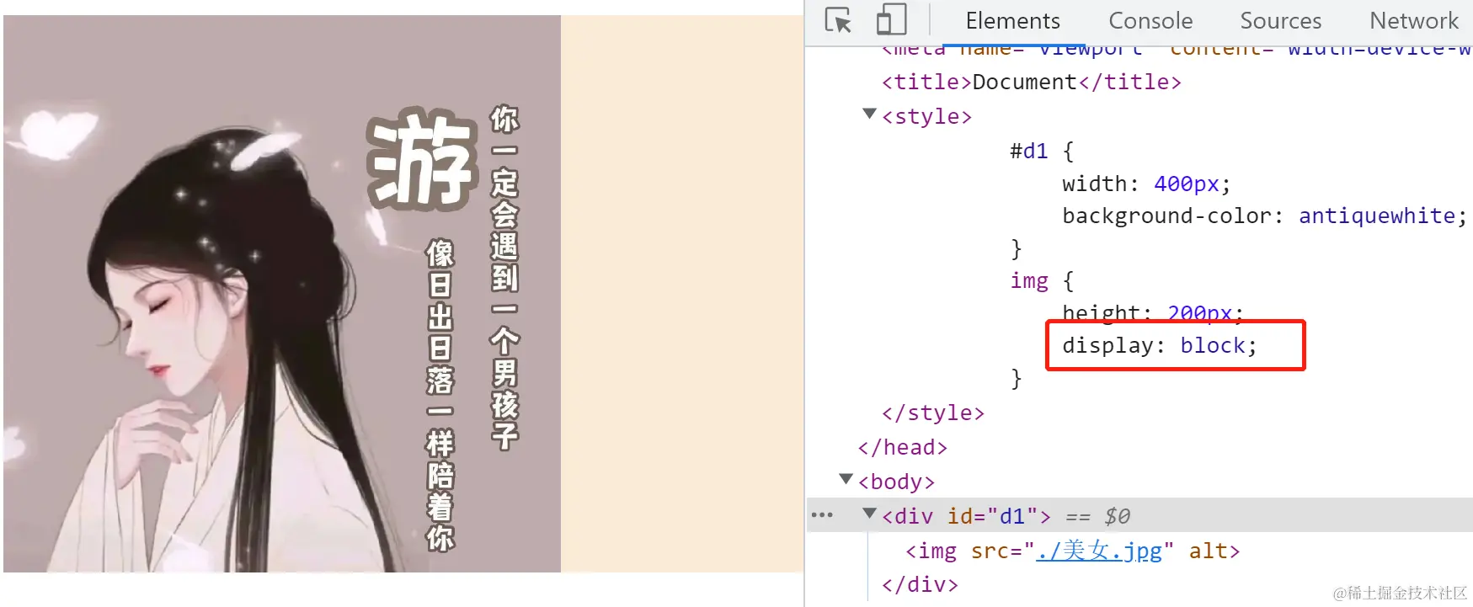Click the opening <style> tag text
Screen dimensions: 1473x607
[926, 116]
